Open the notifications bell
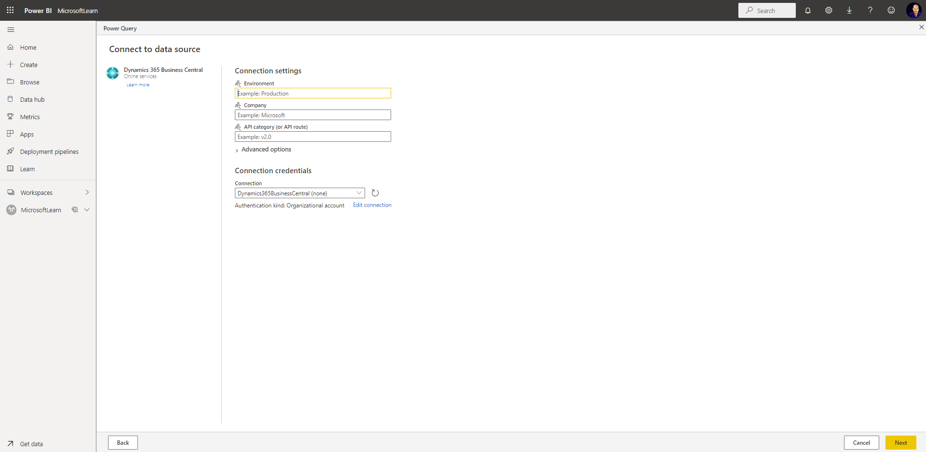The height and width of the screenshot is (452, 926). (808, 10)
